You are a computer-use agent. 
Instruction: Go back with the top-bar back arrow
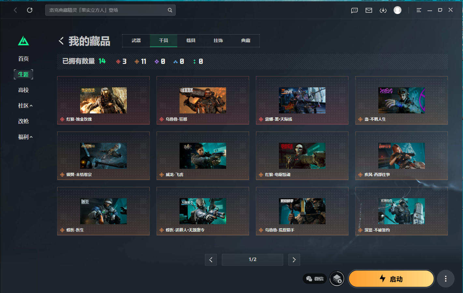point(15,10)
